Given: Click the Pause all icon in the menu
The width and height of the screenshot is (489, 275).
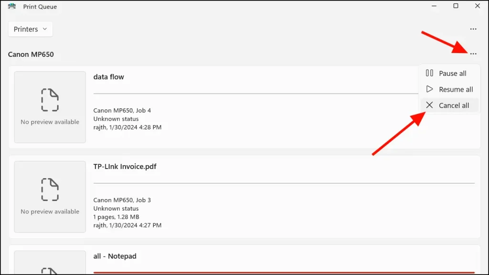Looking at the screenshot, I should (430, 73).
